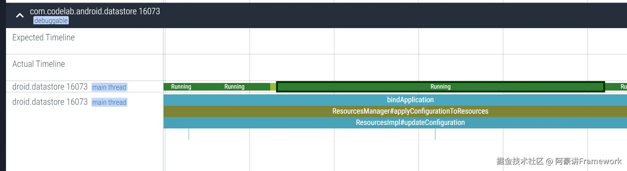Image resolution: width=627 pixels, height=171 pixels.
Task: Select the bindApplication slice
Action: tap(410, 100)
